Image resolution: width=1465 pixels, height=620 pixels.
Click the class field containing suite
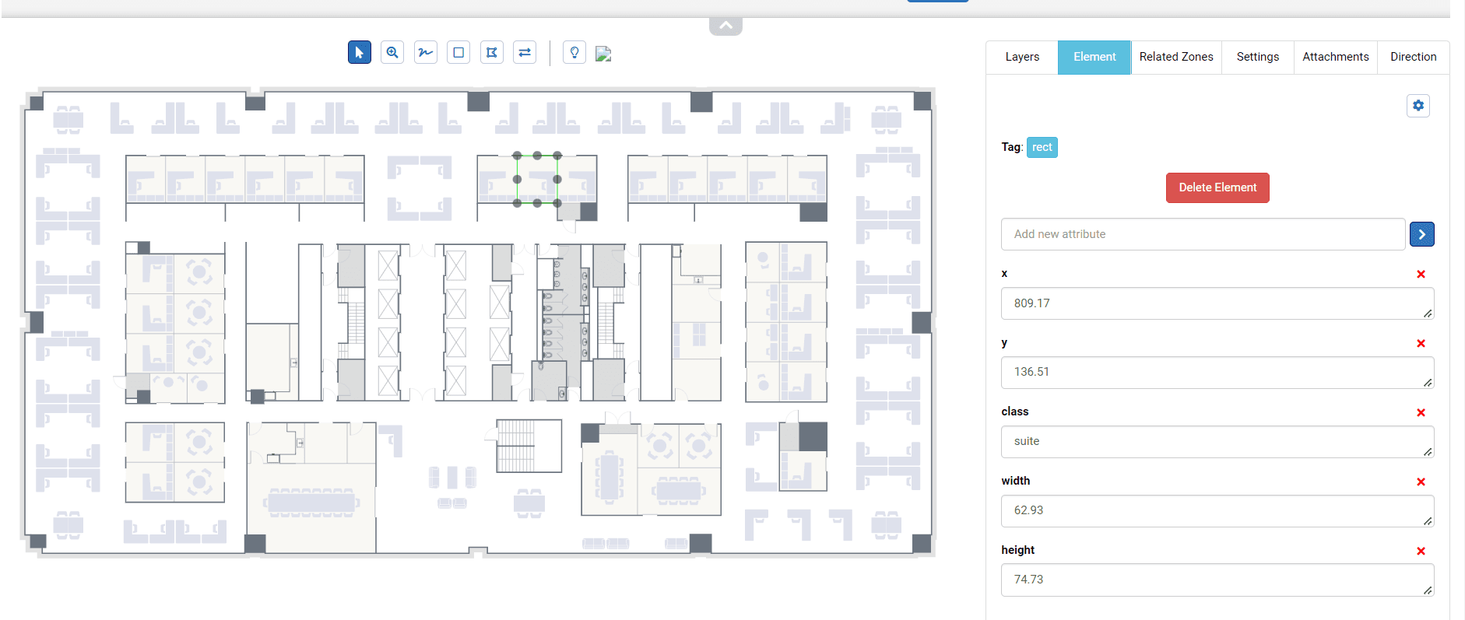tap(1217, 441)
